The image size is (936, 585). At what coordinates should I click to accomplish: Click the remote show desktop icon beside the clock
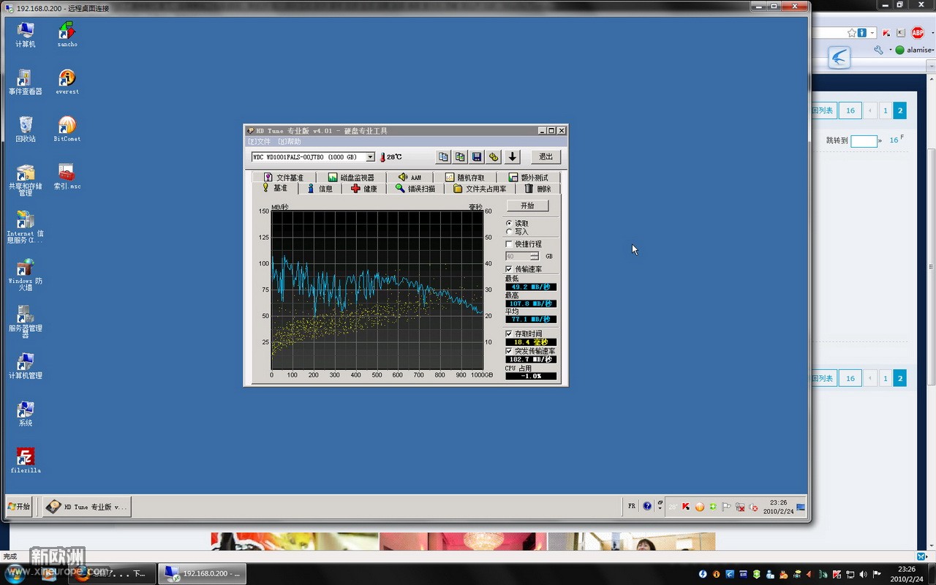tap(801, 506)
